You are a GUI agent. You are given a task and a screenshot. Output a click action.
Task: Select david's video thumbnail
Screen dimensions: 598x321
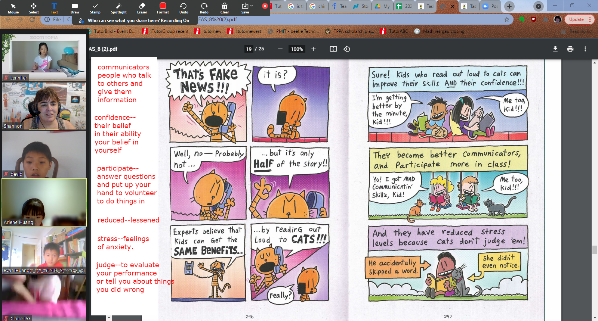[44, 154]
